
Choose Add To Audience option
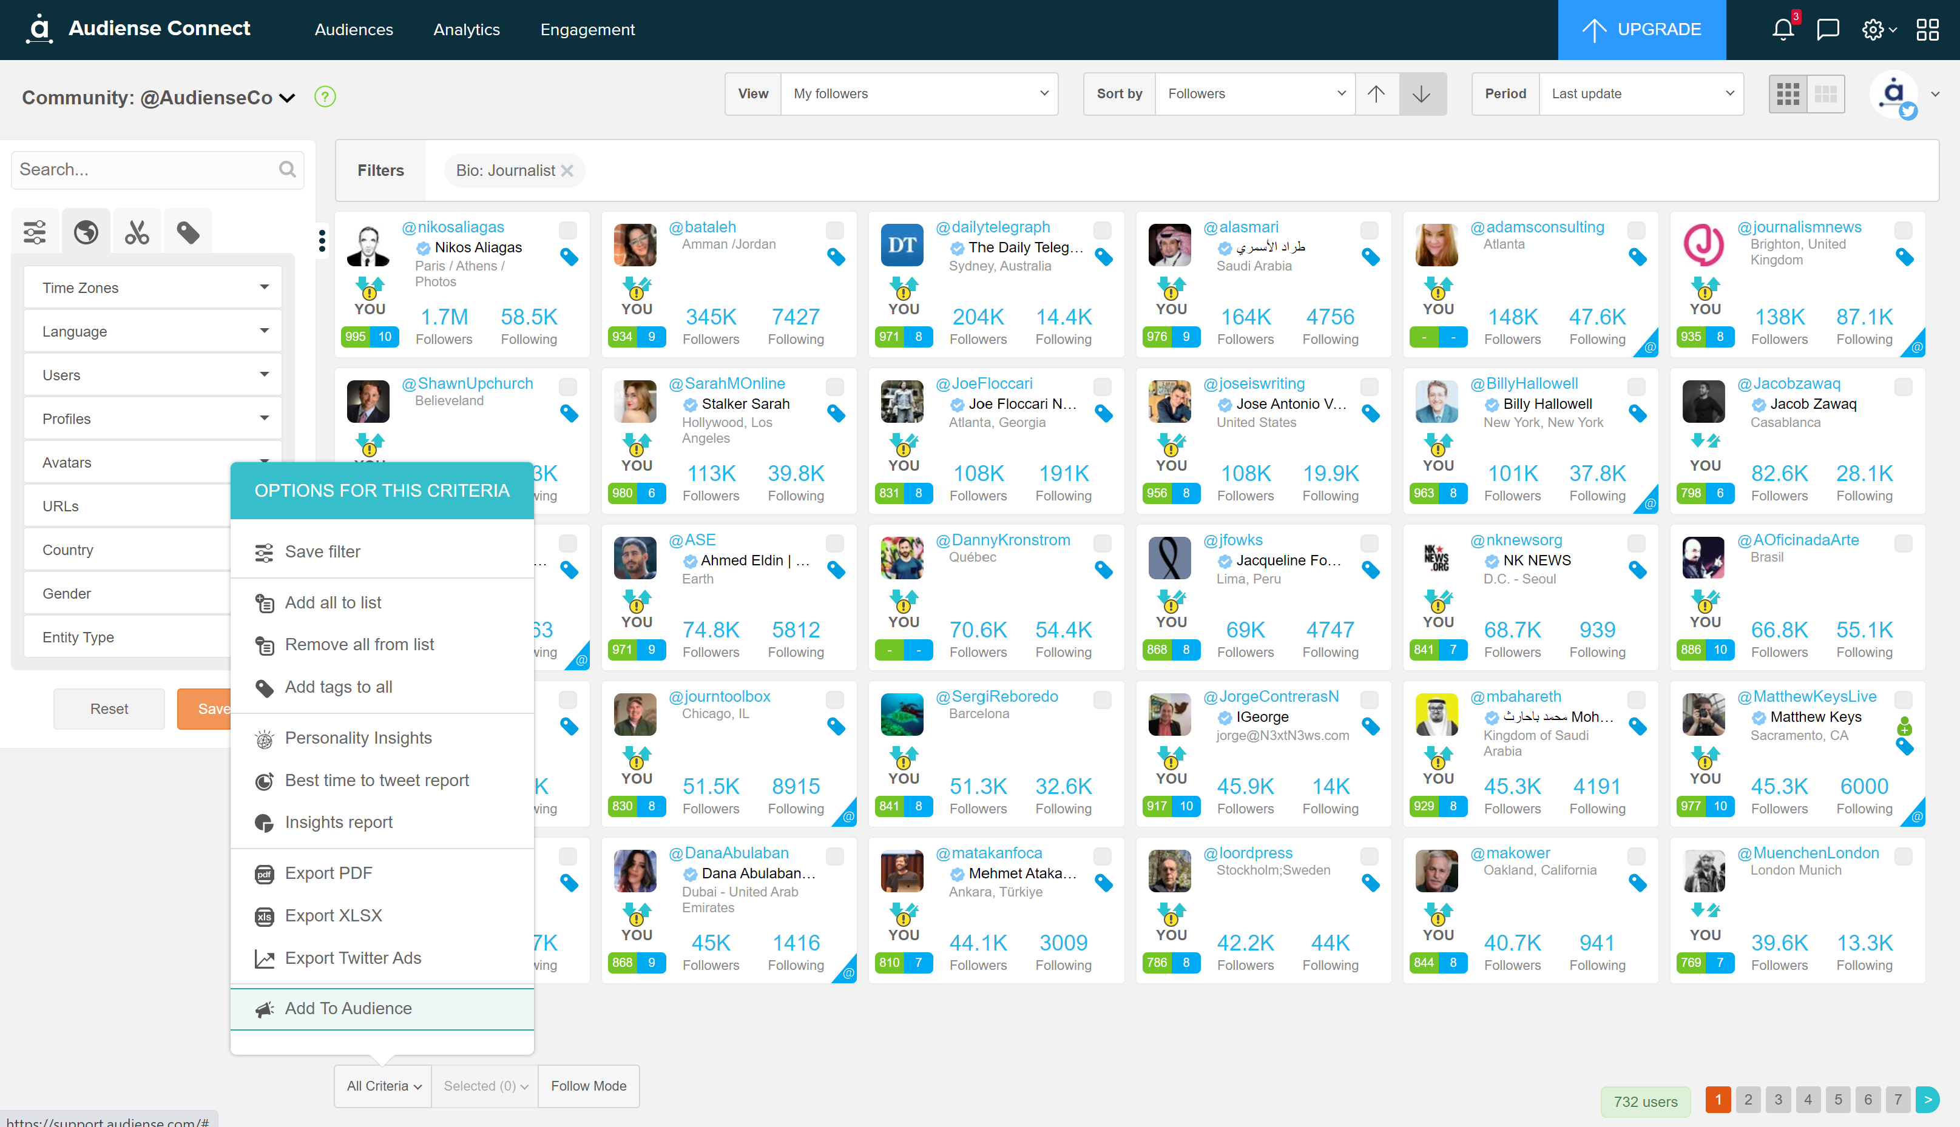click(382, 1009)
